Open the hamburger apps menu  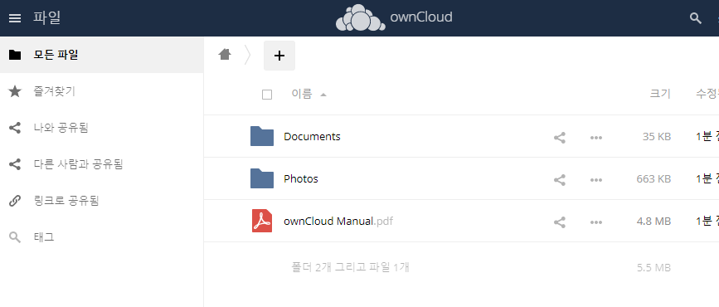15,18
